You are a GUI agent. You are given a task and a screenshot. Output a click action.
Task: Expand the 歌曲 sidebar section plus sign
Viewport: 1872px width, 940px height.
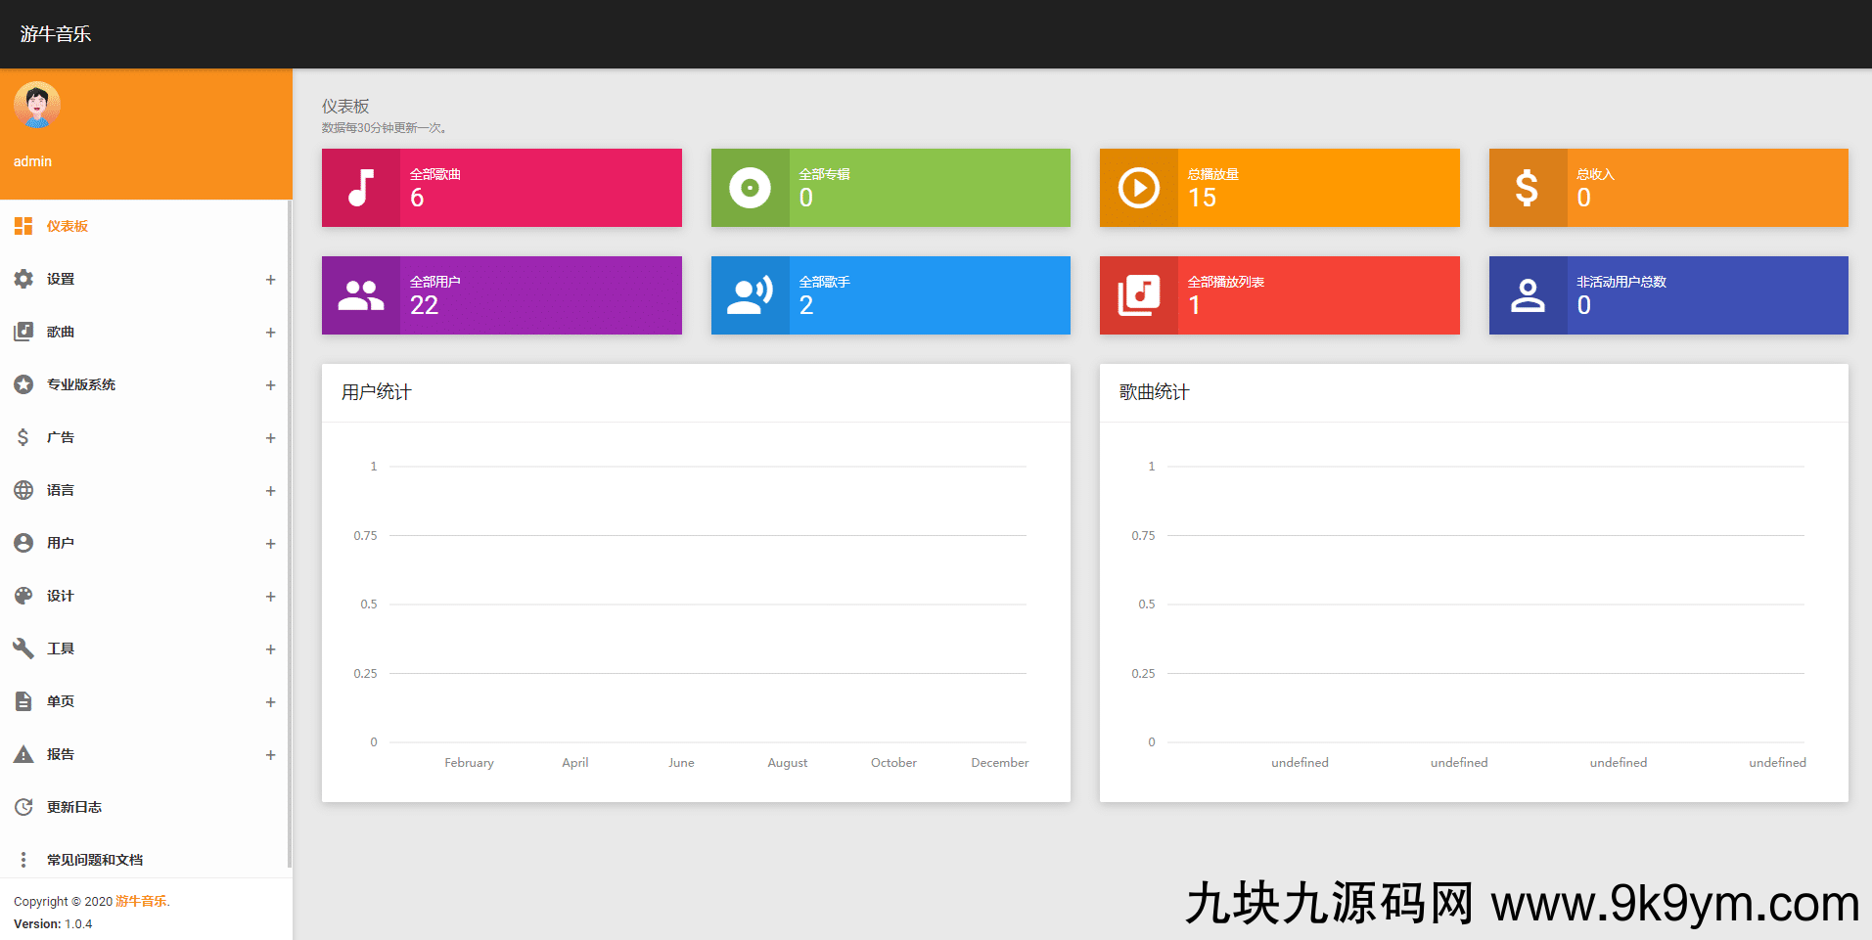(270, 333)
